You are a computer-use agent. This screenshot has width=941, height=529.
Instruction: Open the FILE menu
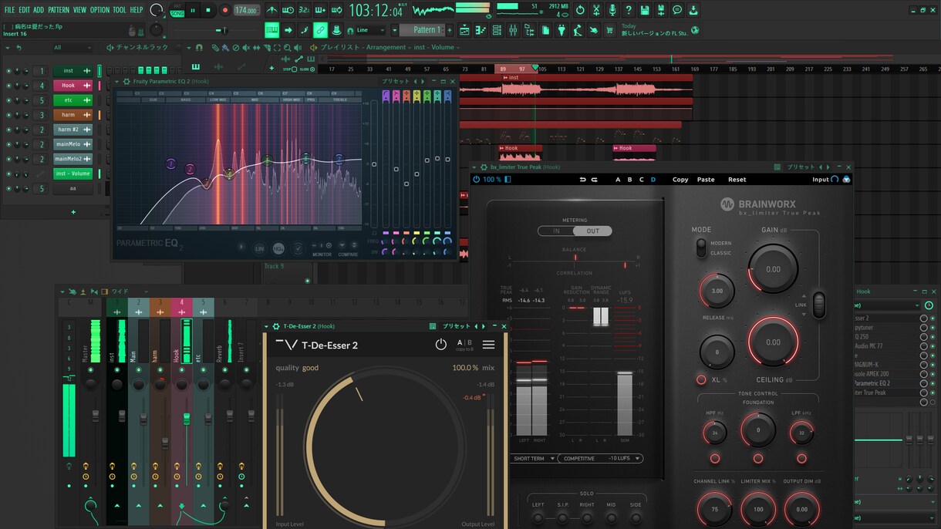click(x=9, y=10)
